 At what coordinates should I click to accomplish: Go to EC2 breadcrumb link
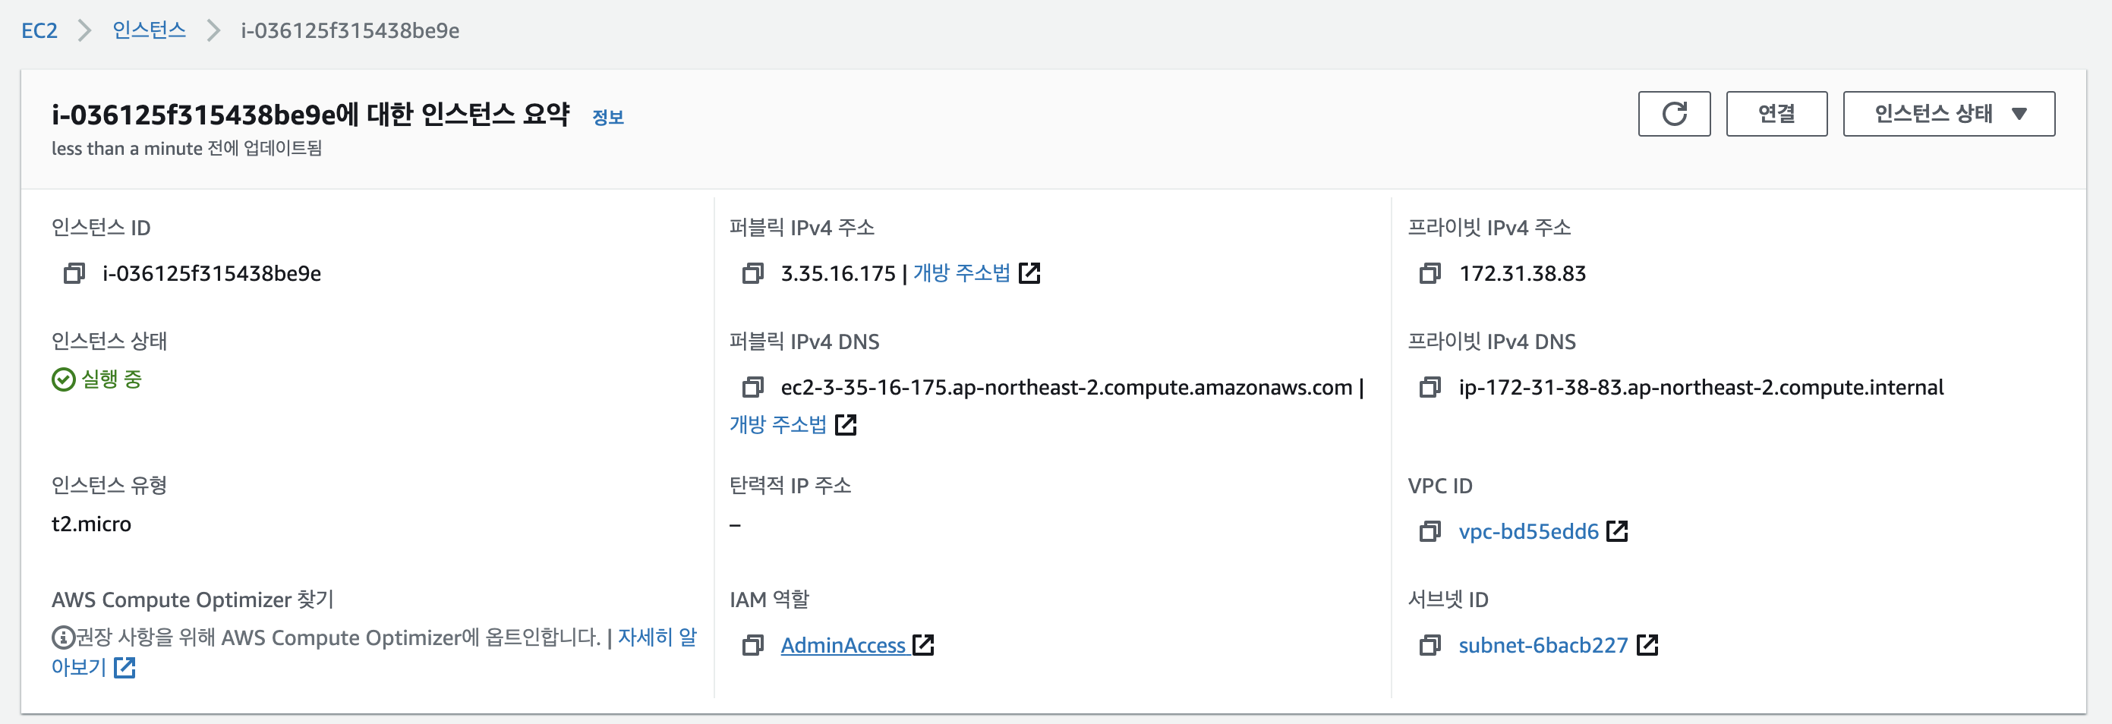tap(39, 30)
